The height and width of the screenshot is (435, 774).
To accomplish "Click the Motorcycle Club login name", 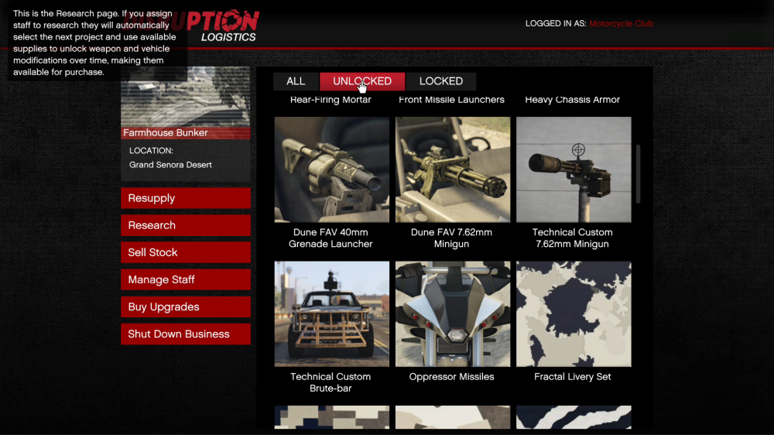I will [621, 23].
